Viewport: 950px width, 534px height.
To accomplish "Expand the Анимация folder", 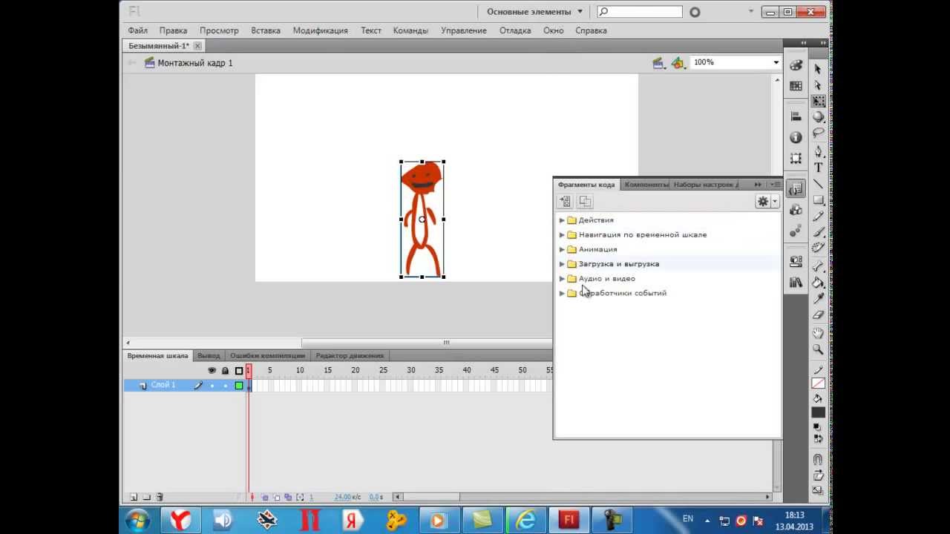I will coord(562,249).
